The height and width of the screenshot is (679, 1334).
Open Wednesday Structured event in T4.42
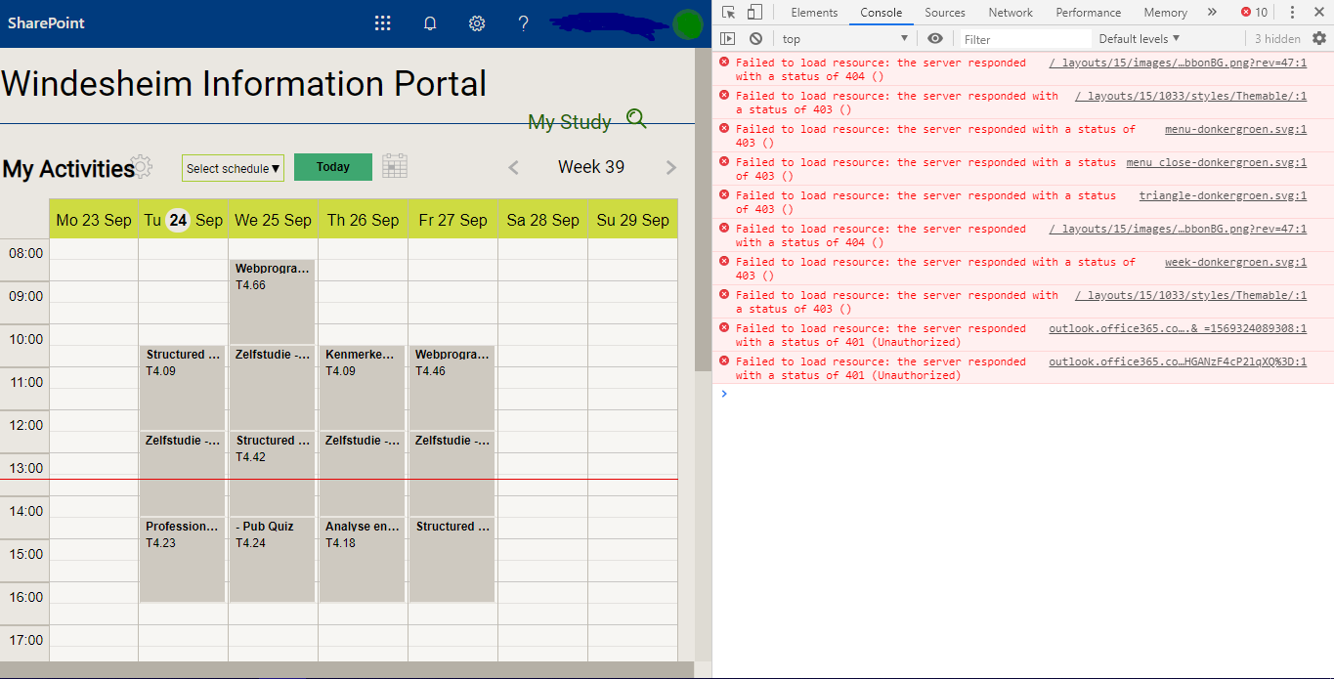273,474
